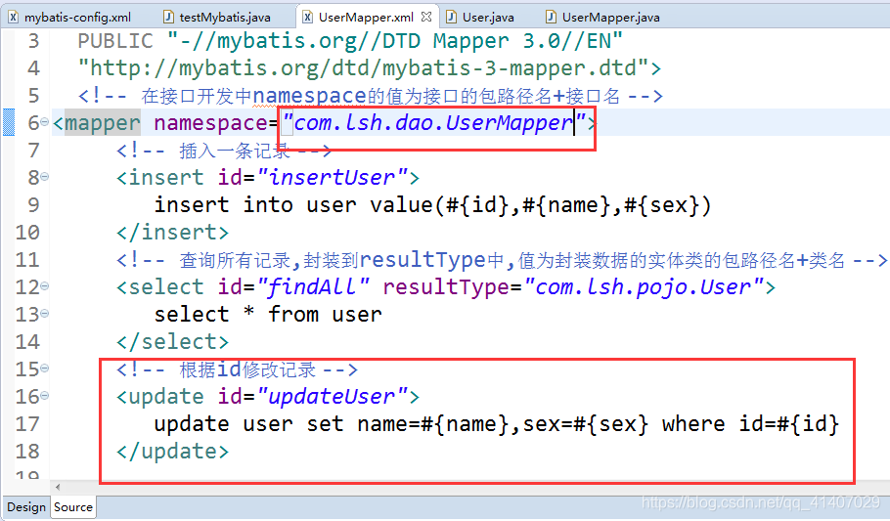The image size is (890, 521).
Task: Click the XML file icon on UserMapper.xml tab
Action: (x=307, y=17)
